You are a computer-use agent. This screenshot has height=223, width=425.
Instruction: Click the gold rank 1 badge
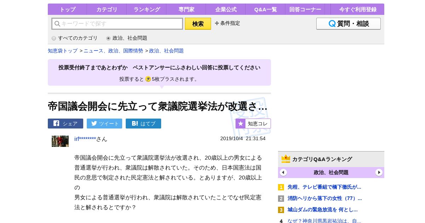[x=281, y=187]
